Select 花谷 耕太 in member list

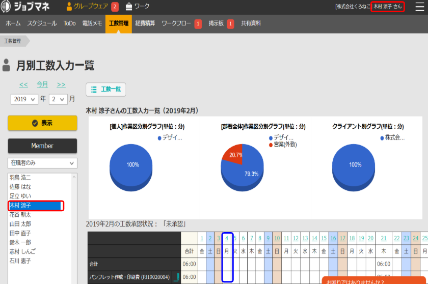[x=20, y=215]
